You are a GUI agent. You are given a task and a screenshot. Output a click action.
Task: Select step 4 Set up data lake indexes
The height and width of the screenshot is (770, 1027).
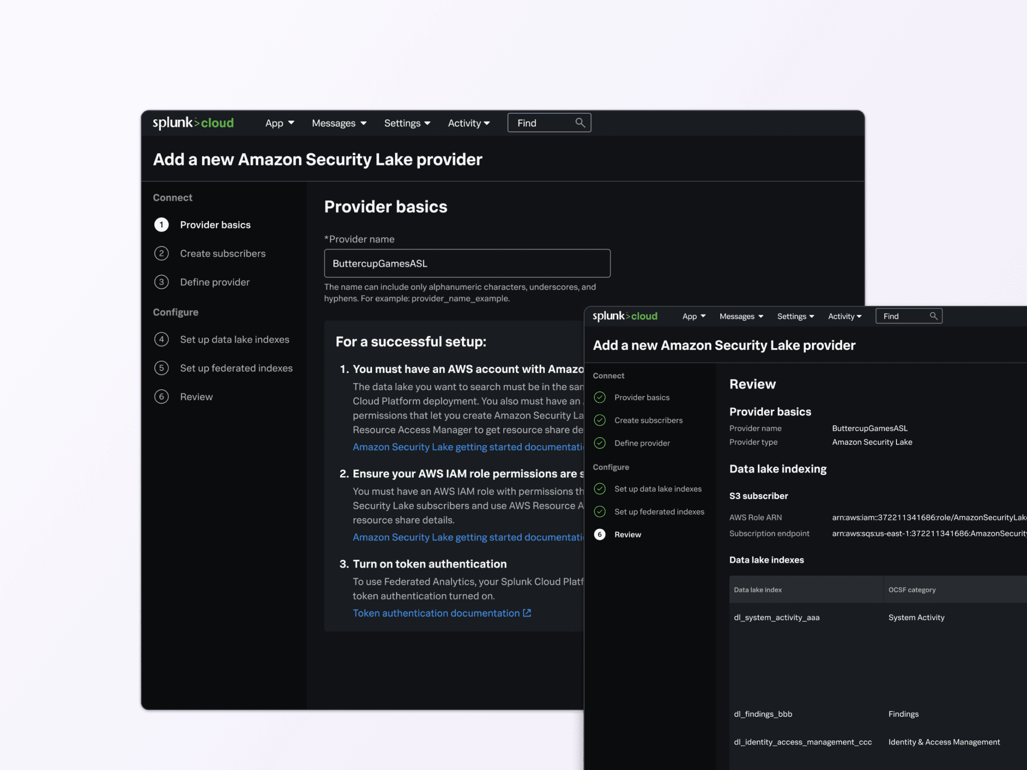pyautogui.click(x=234, y=339)
